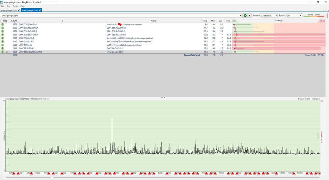
Task: Click the Round Trip (ms) summary label
Action: (192, 55)
